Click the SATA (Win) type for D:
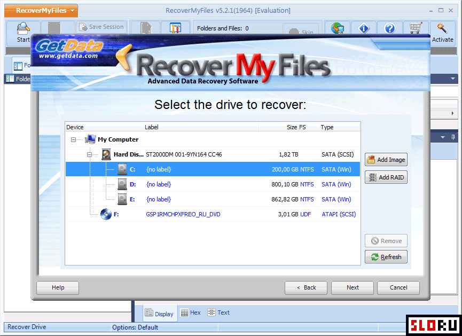This screenshot has height=336, width=462. (336, 184)
